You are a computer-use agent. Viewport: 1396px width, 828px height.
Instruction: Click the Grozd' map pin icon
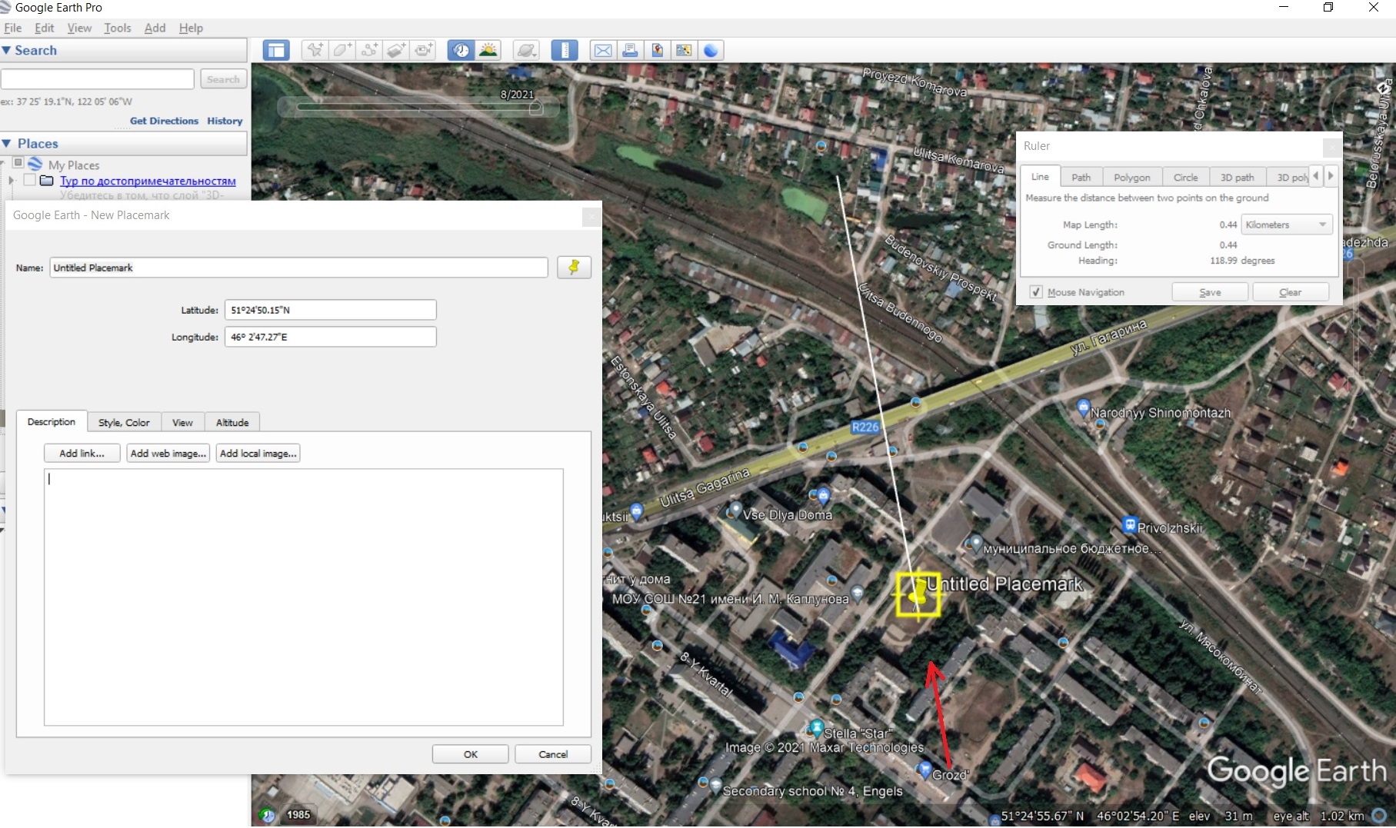click(x=925, y=769)
